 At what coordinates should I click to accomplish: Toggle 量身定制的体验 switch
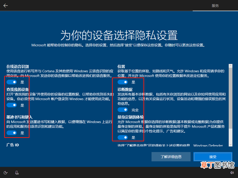pyautogui.click(x=123, y=137)
